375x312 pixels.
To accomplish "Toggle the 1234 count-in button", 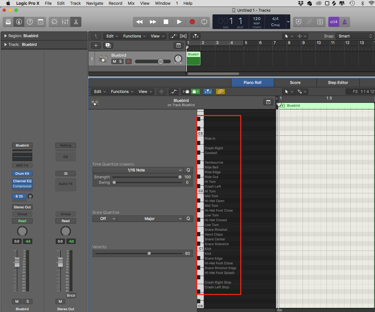I will coord(333,22).
